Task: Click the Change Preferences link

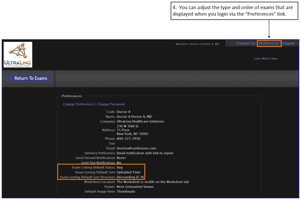Action: click(78, 104)
